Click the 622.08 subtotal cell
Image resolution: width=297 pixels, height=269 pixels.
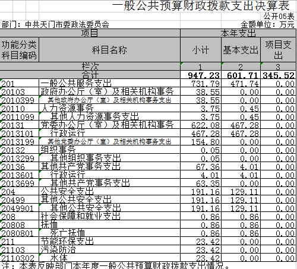tap(201, 125)
